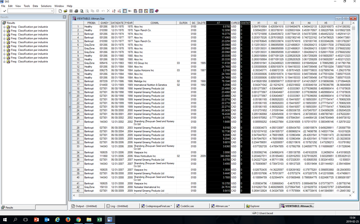Open the Windows Start menu

click(x=5, y=220)
